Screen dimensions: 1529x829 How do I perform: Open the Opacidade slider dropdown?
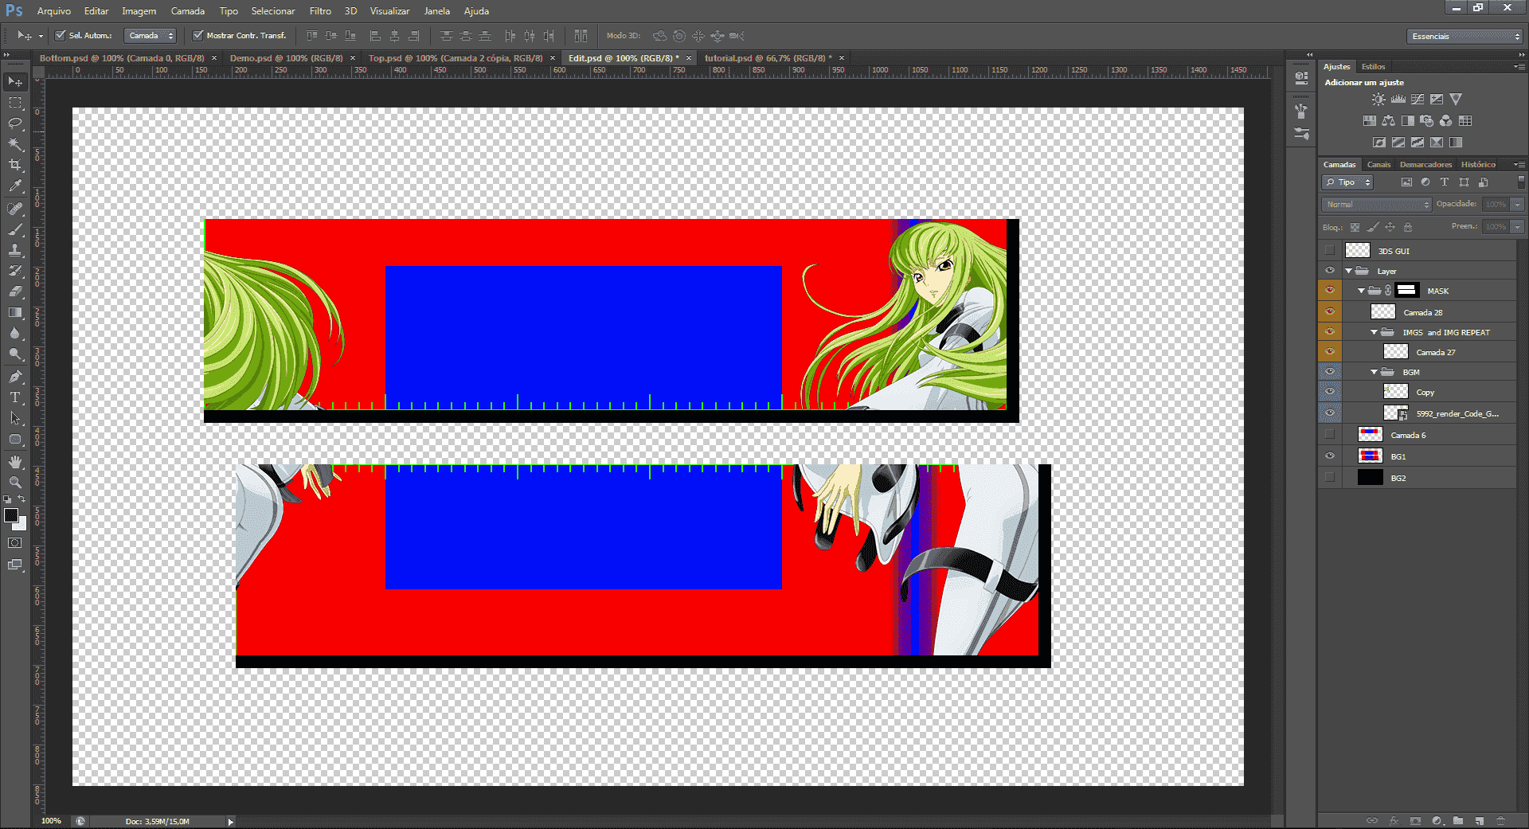pos(1518,205)
